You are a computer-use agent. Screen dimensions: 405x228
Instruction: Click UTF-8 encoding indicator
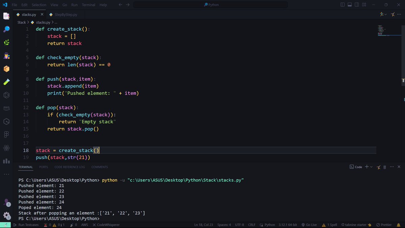(239, 225)
